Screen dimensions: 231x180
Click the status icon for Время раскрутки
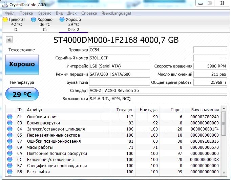[x=10, y=123]
